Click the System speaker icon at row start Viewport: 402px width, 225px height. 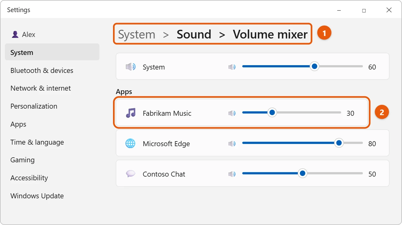131,67
